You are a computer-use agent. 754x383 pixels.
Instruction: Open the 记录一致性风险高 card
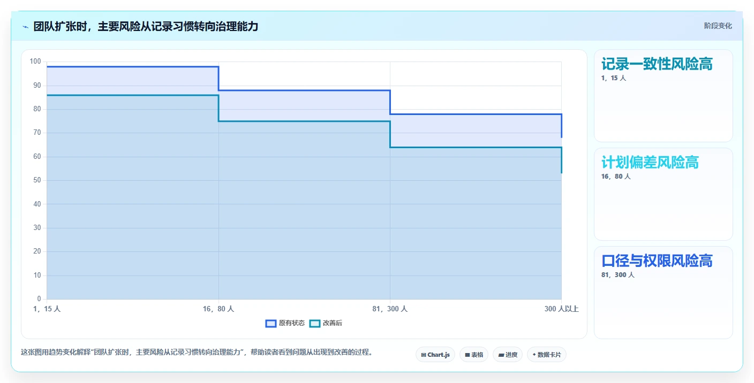(x=663, y=96)
